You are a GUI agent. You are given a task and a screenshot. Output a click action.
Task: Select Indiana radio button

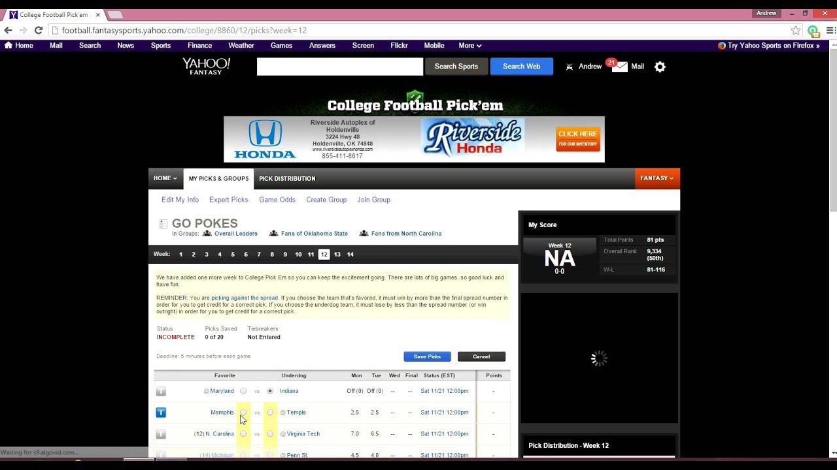(270, 391)
